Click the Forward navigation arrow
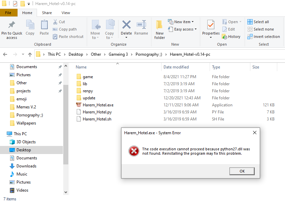This screenshot has height=201, width=285. pyautogui.click(x=15, y=54)
